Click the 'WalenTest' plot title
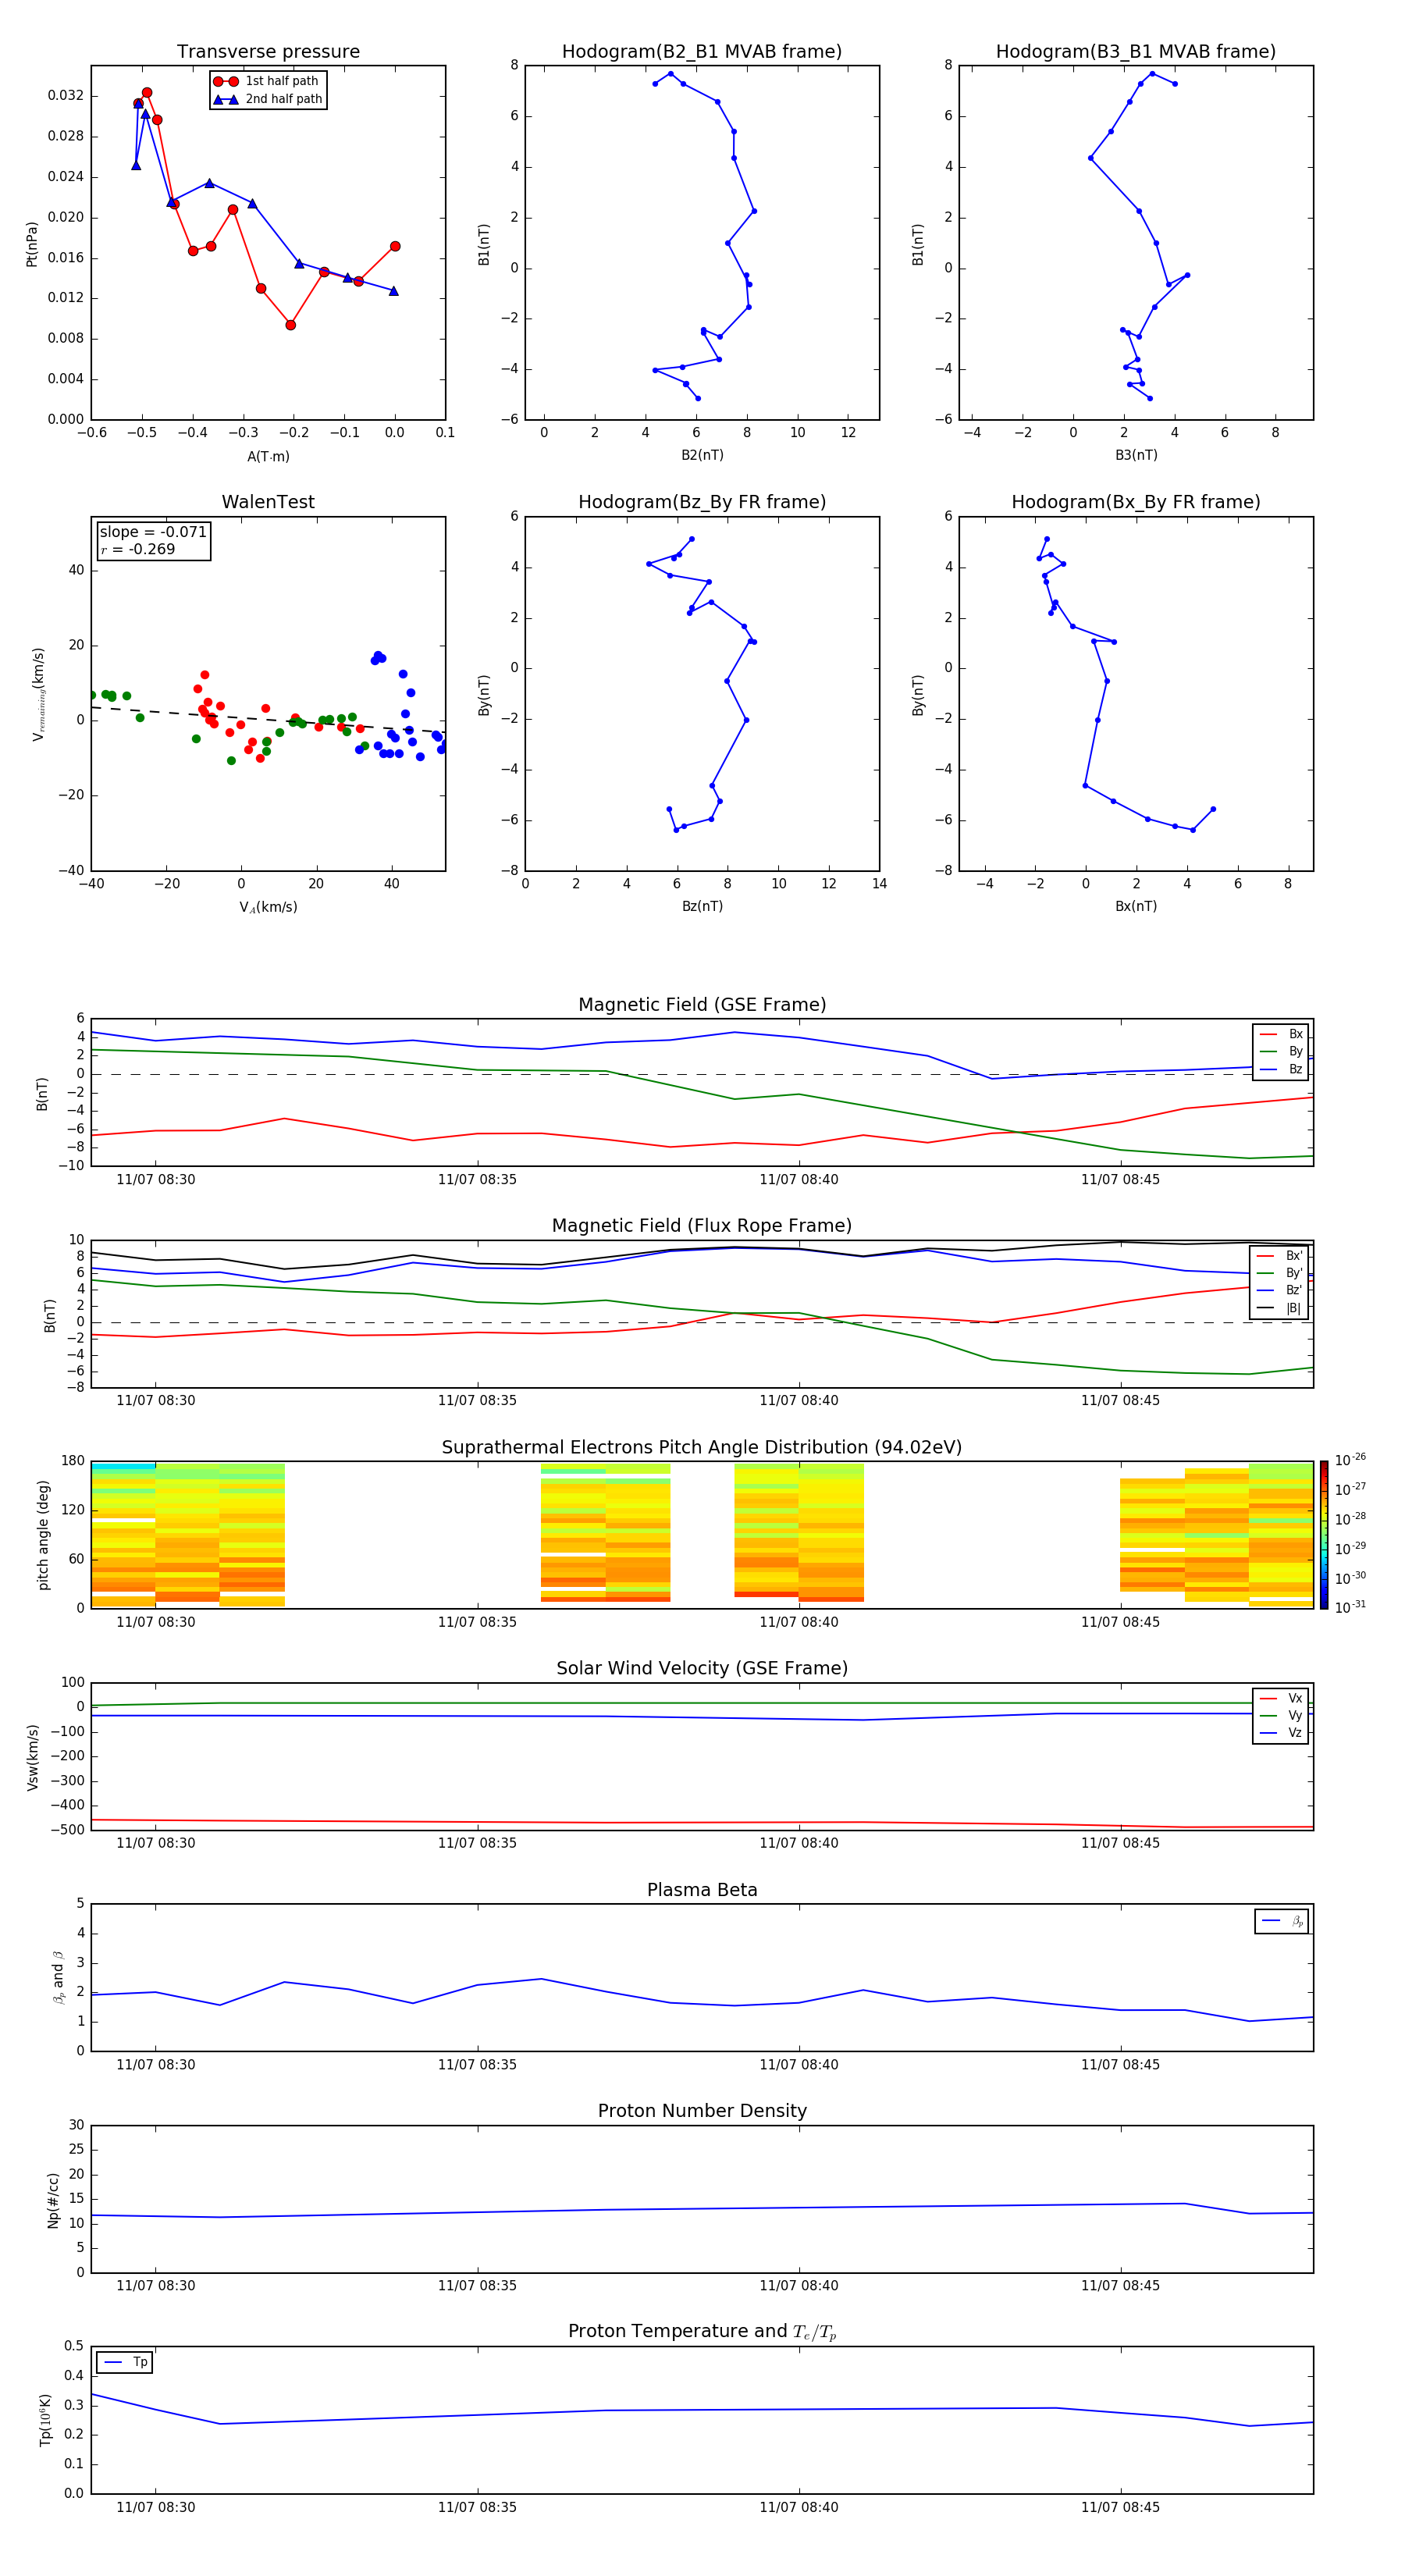Image resolution: width=1405 pixels, height=2576 pixels. [x=268, y=502]
